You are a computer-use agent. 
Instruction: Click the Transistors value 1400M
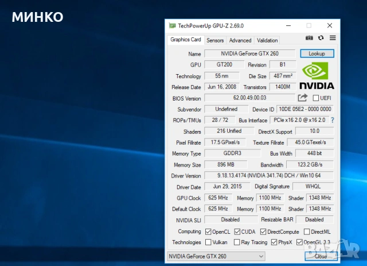pos(283,87)
